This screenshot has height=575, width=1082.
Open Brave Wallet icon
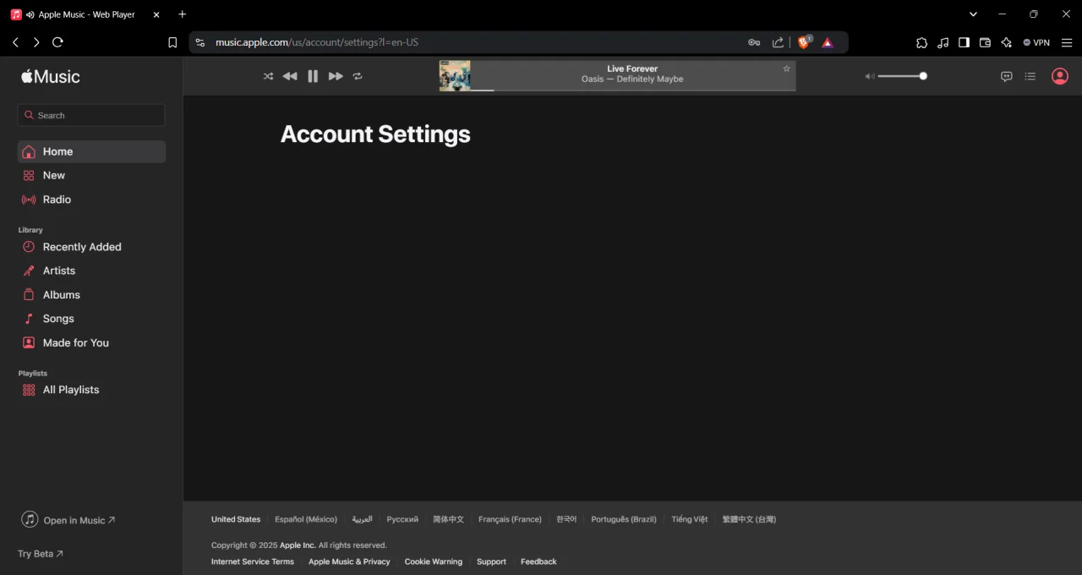coord(985,42)
